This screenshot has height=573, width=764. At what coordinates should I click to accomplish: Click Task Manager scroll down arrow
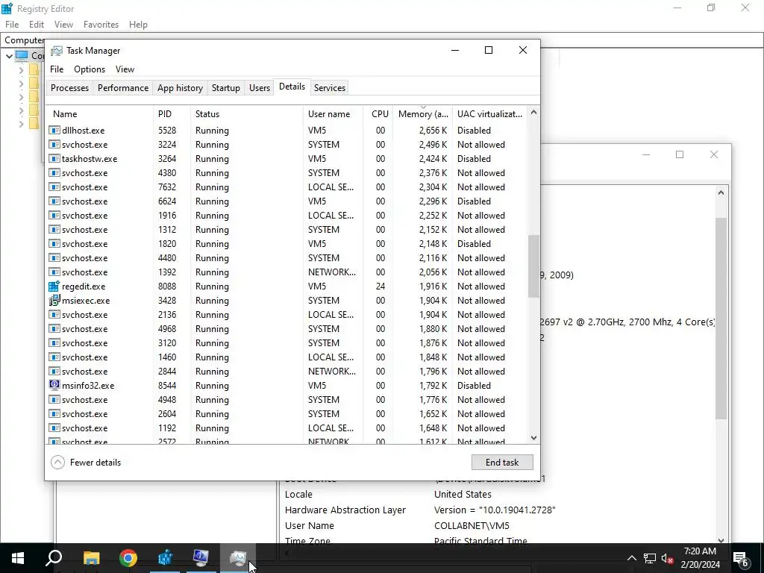coord(533,437)
